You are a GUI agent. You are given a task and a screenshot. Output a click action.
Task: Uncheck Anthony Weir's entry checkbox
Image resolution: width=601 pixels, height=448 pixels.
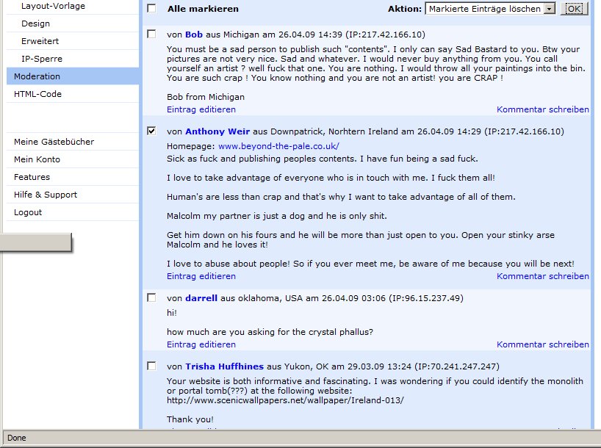151,131
